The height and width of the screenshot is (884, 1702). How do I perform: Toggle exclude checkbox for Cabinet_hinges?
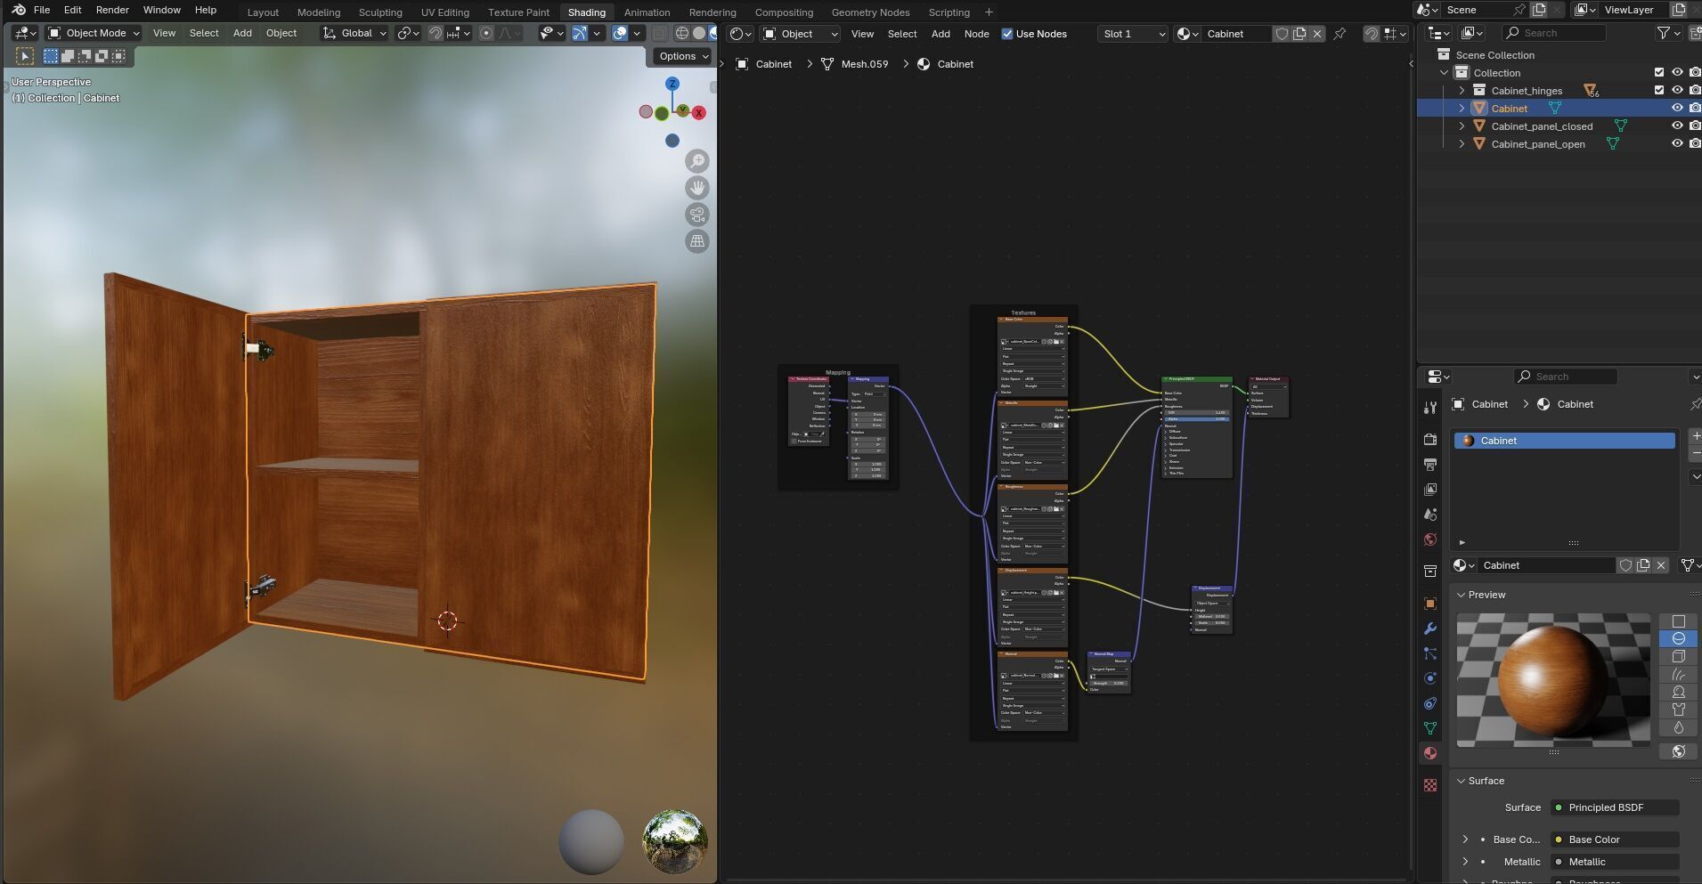click(x=1658, y=90)
